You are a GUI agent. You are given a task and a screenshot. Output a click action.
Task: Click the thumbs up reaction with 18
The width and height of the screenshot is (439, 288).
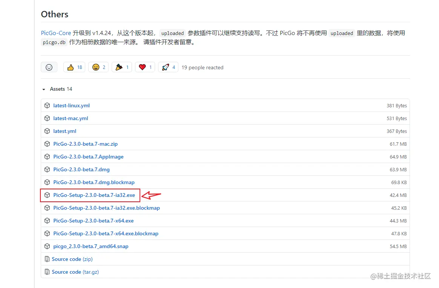pos(74,67)
